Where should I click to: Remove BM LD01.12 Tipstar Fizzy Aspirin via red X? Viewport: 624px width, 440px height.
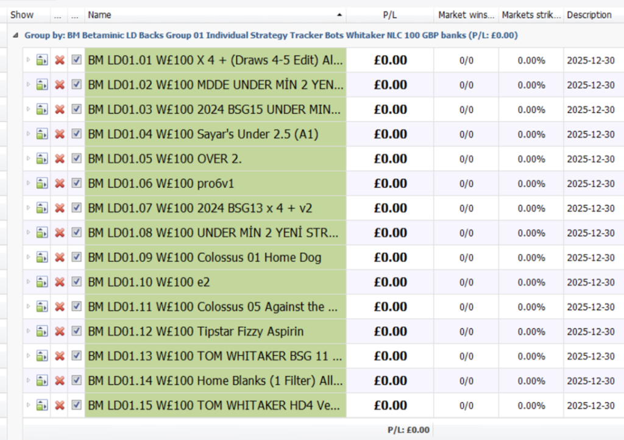tap(60, 332)
